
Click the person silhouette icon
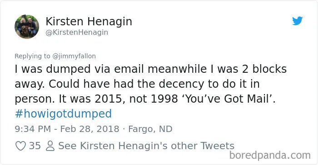pyautogui.click(x=50, y=146)
